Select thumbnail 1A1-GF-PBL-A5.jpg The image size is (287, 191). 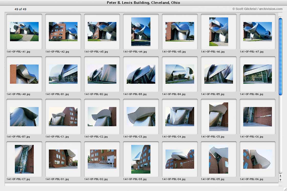[x=180, y=32]
